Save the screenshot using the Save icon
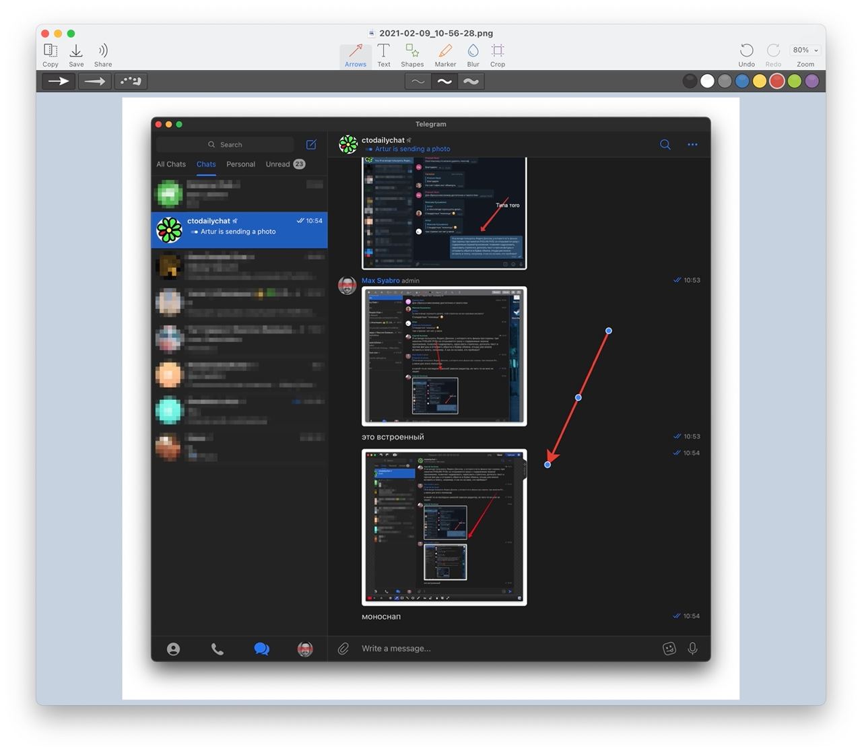862x753 pixels. click(x=76, y=55)
